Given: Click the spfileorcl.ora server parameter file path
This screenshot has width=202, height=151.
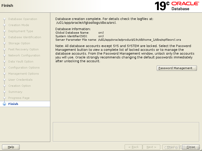Looking at the screenshot, I should pyautogui.click(x=140, y=40).
